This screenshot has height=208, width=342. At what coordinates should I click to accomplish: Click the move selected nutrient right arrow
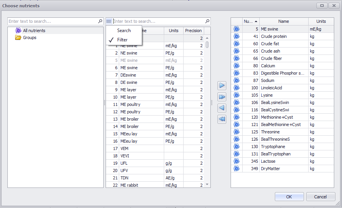[222, 85]
